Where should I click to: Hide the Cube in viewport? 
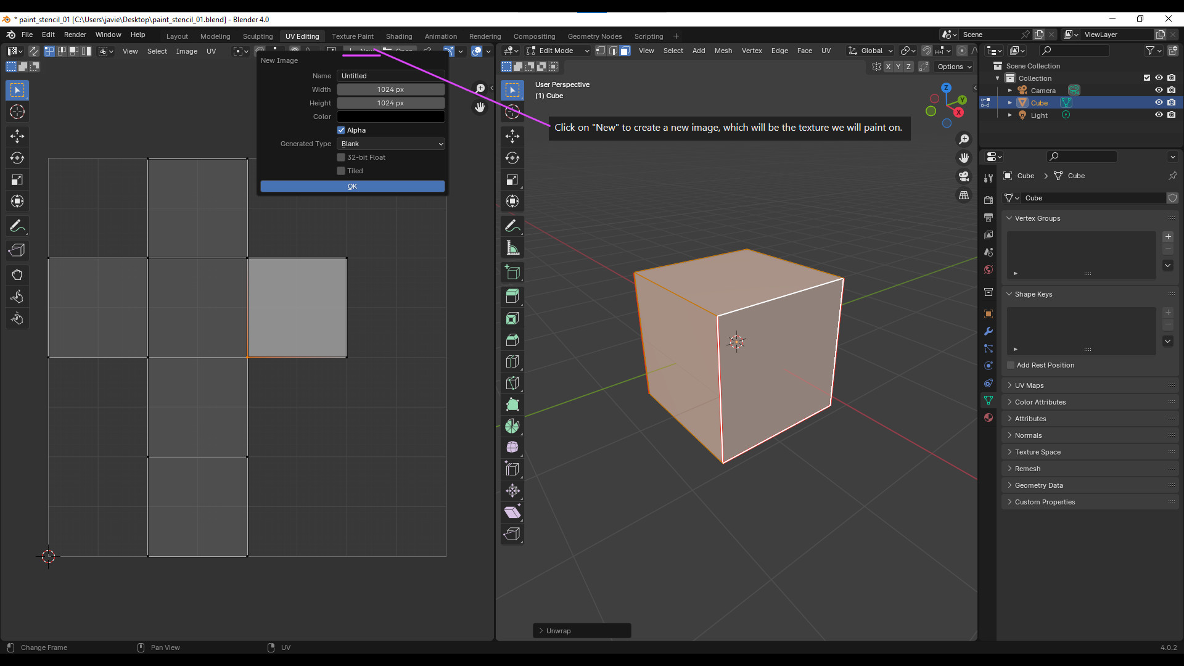click(1159, 102)
